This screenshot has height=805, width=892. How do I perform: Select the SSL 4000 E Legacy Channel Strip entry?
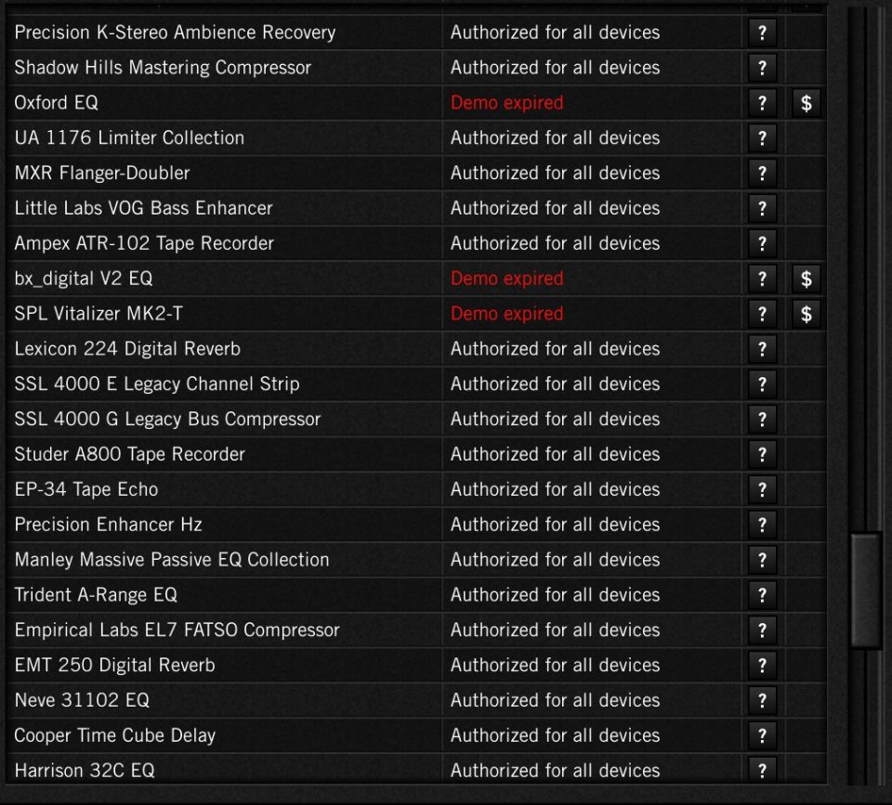click(x=157, y=384)
